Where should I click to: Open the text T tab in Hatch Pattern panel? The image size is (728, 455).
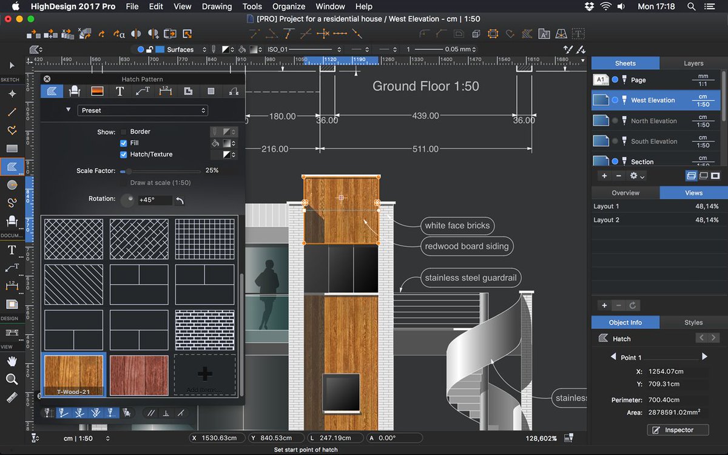click(x=120, y=91)
